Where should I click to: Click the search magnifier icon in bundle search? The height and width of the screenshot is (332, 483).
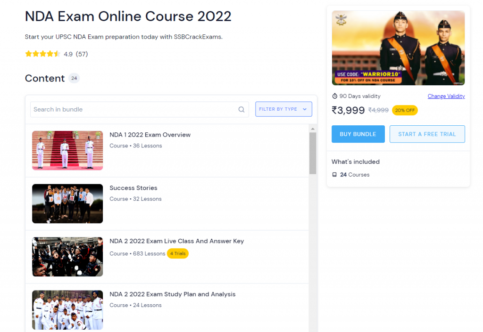(241, 109)
